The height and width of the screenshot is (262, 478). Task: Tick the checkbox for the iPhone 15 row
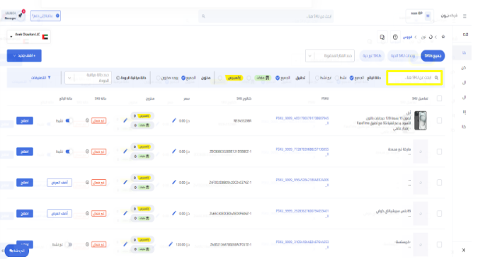(x=439, y=121)
